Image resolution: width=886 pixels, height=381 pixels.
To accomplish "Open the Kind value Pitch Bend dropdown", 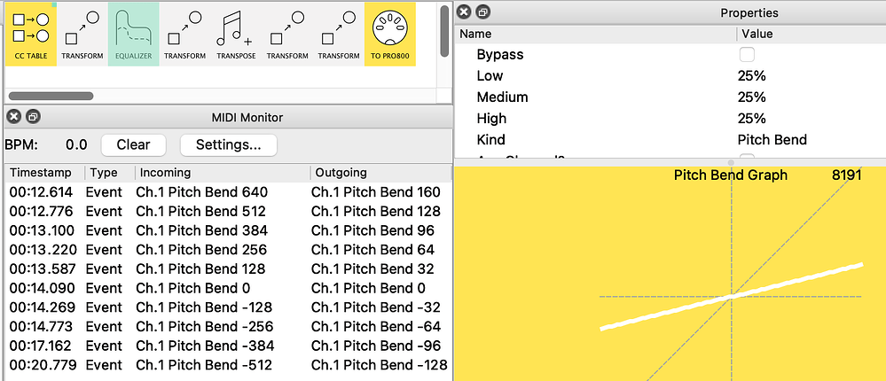I will point(772,140).
